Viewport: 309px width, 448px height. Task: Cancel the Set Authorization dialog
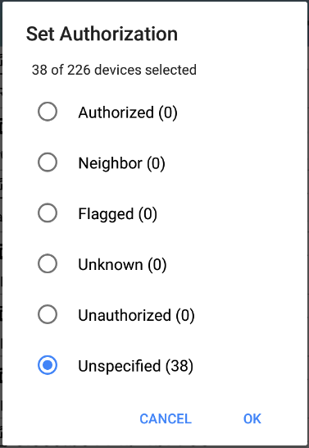coord(166,418)
